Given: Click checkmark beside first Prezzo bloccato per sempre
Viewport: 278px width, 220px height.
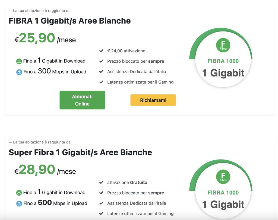Looking at the screenshot, I should coord(101,61).
